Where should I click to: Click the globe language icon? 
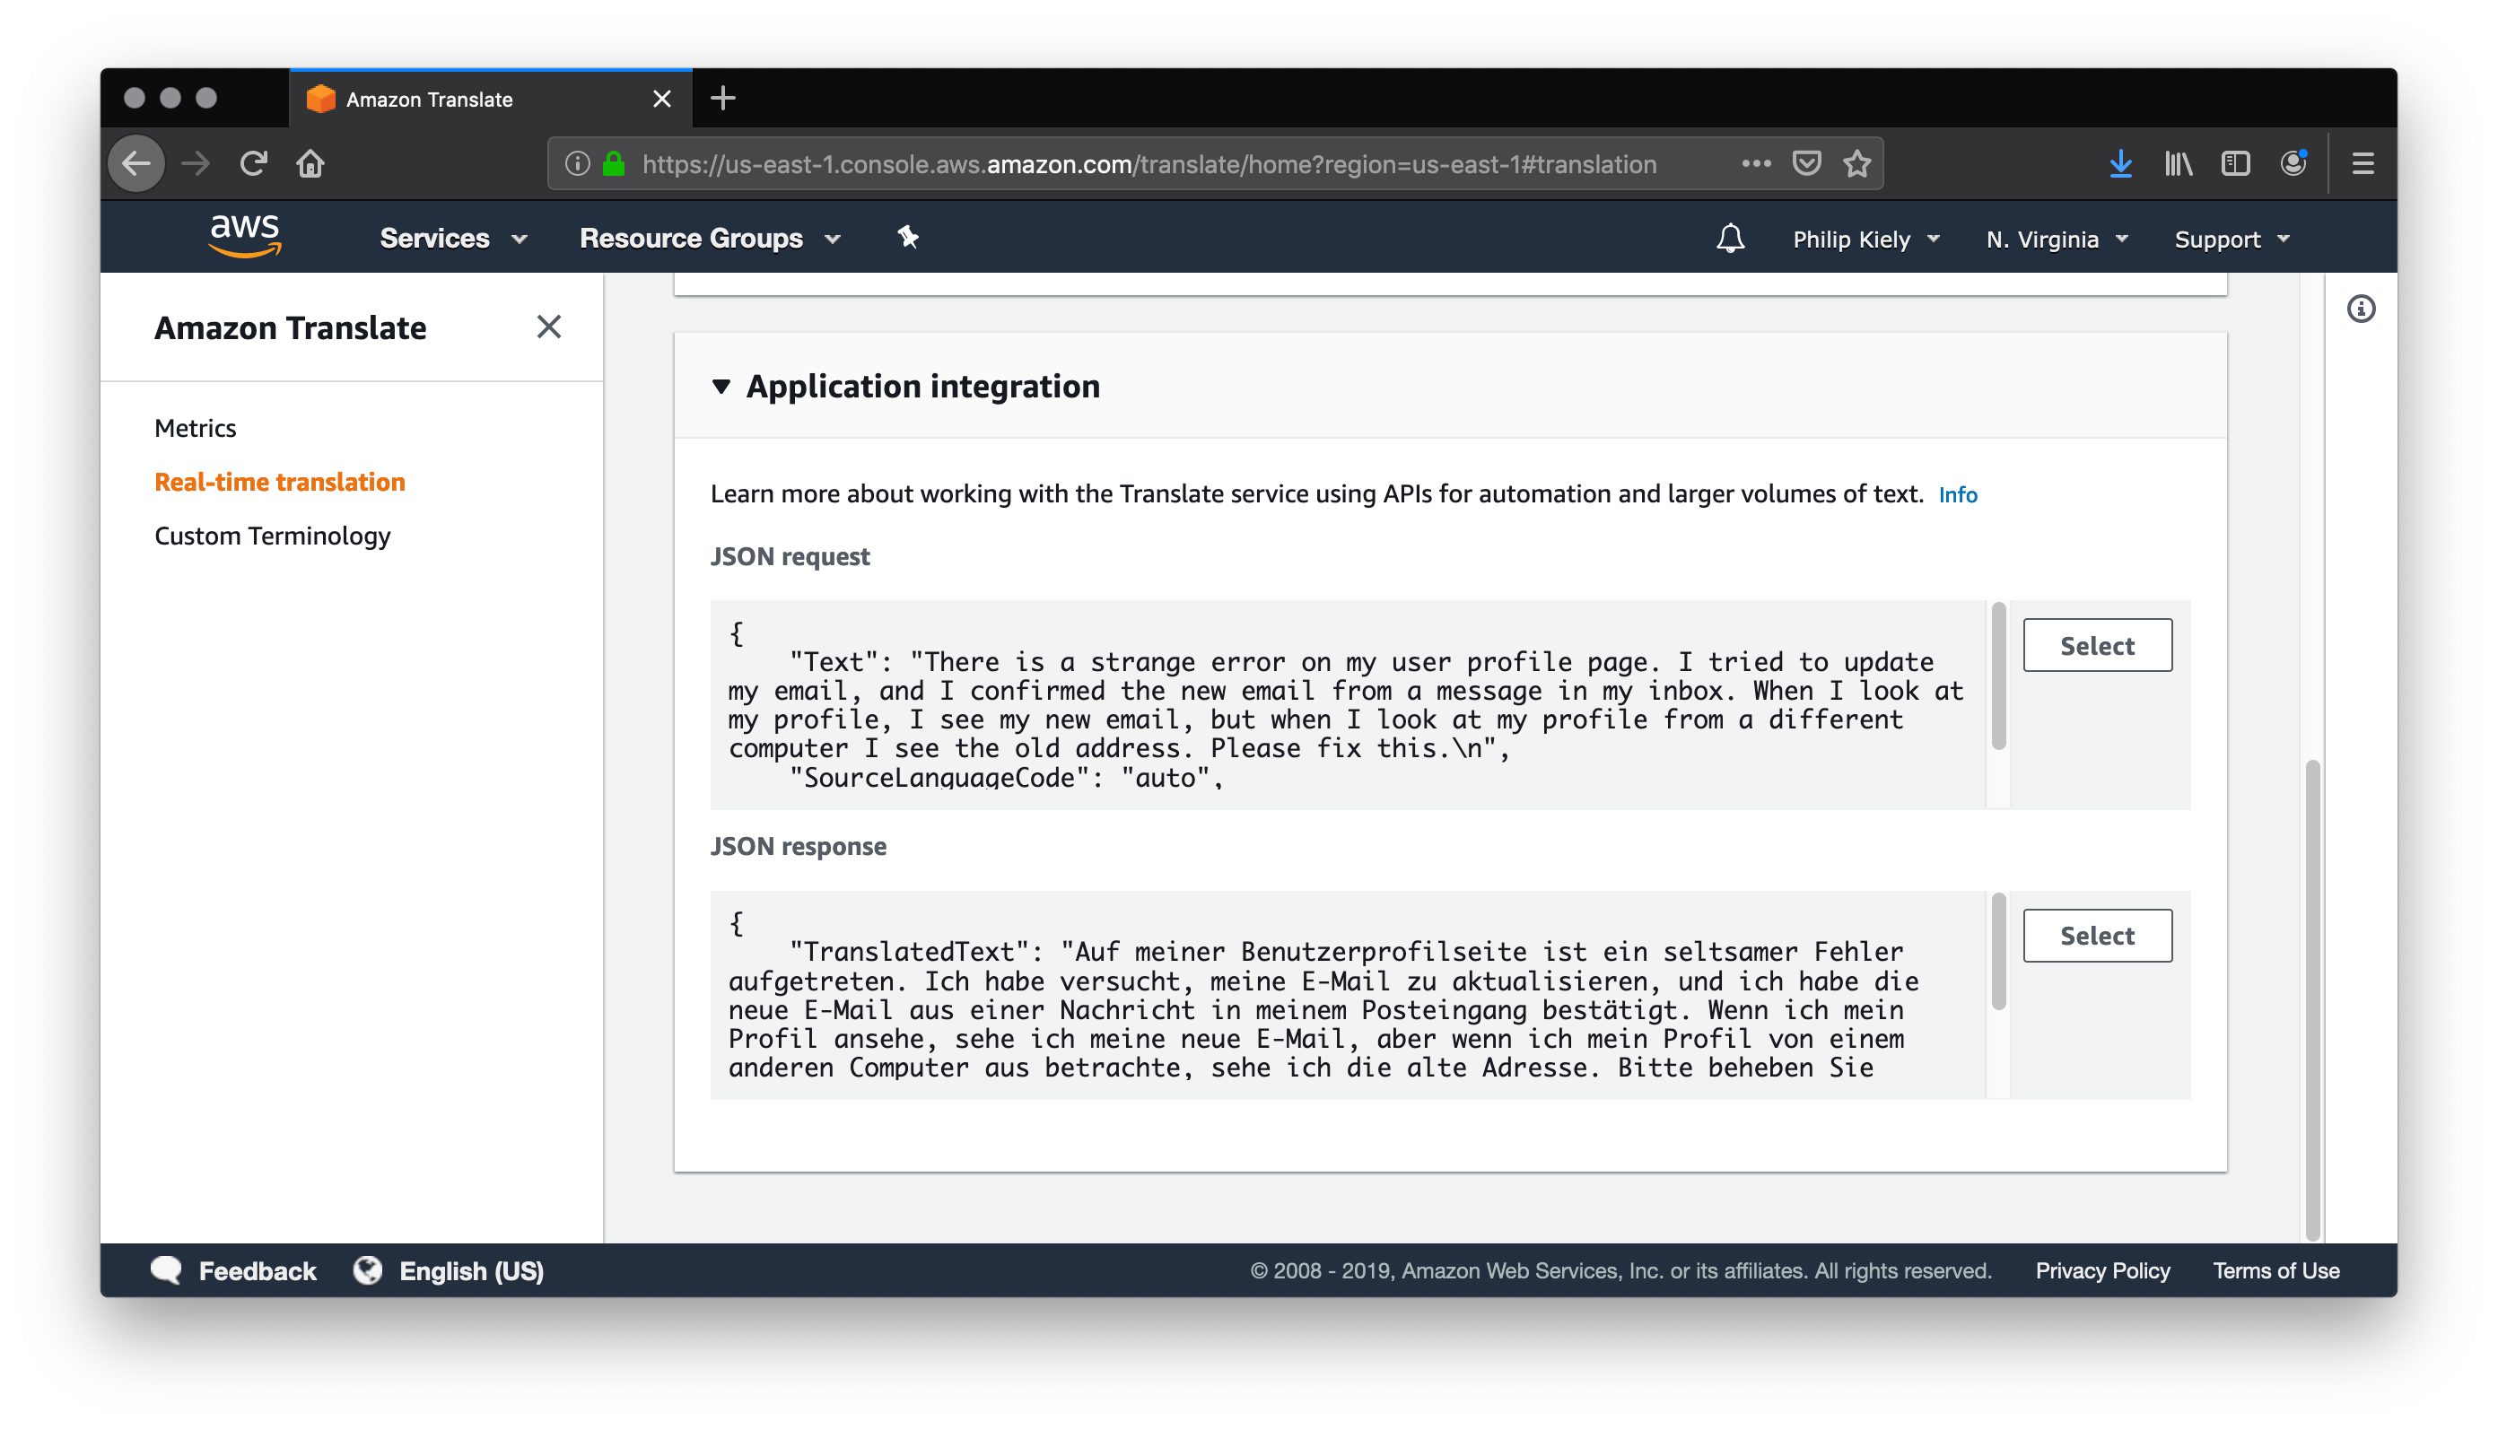point(367,1270)
